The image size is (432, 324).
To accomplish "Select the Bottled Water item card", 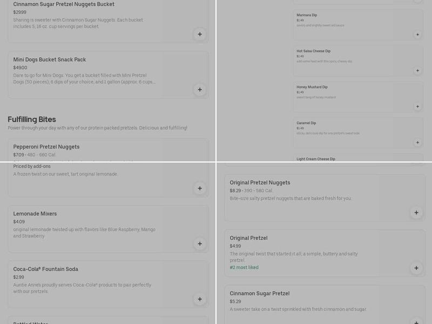I will (x=108, y=321).
